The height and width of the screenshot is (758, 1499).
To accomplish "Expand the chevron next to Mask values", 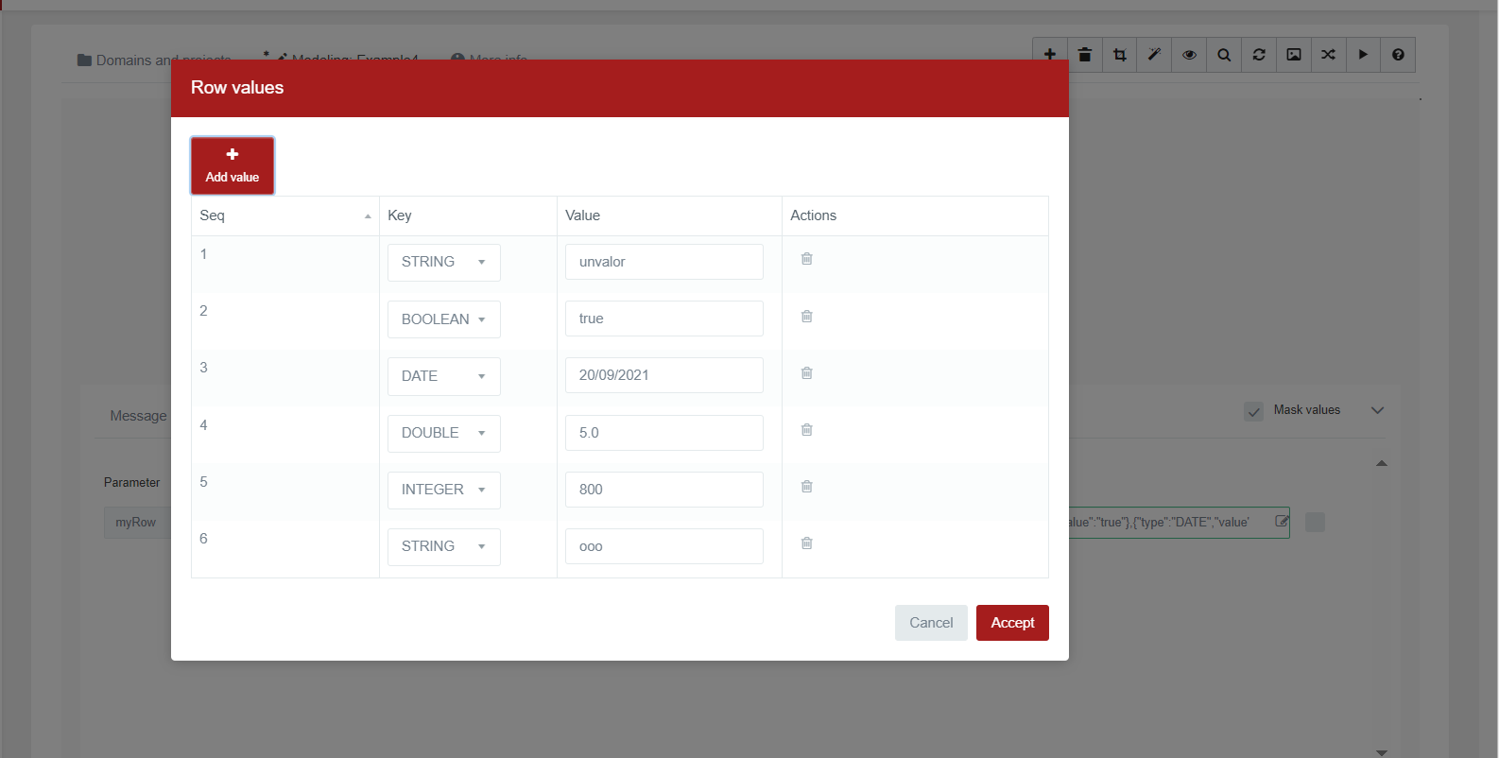I will (x=1377, y=410).
